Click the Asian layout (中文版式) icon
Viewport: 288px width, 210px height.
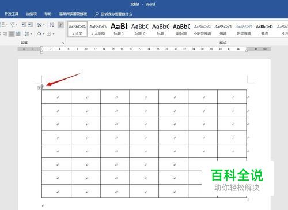[x=39, y=25]
